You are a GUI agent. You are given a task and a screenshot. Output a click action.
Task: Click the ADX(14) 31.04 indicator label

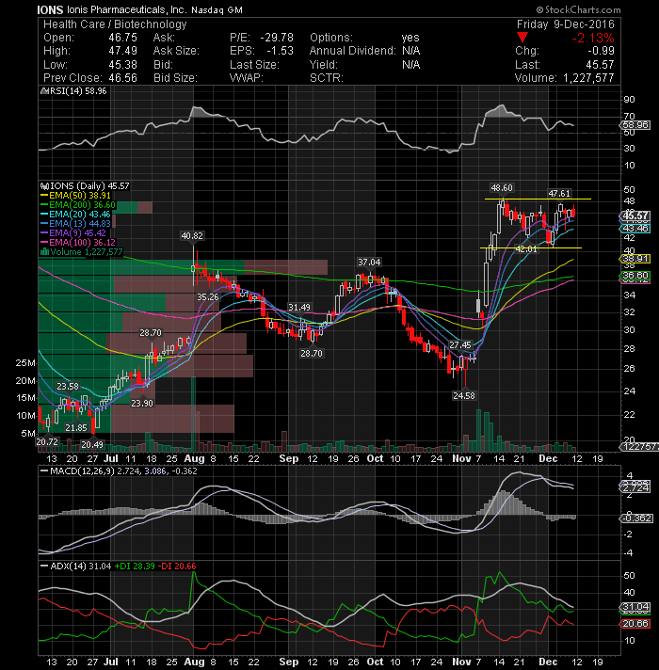[x=76, y=566]
